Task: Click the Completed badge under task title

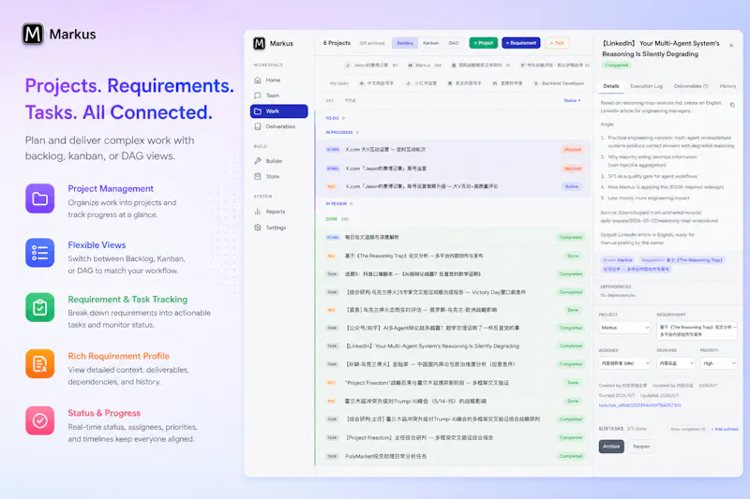Action: click(616, 66)
